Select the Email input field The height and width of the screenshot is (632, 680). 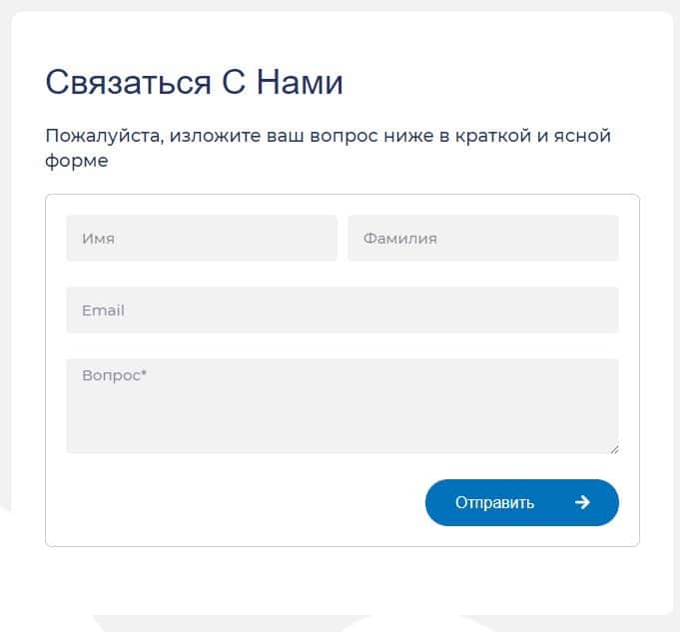tap(342, 311)
